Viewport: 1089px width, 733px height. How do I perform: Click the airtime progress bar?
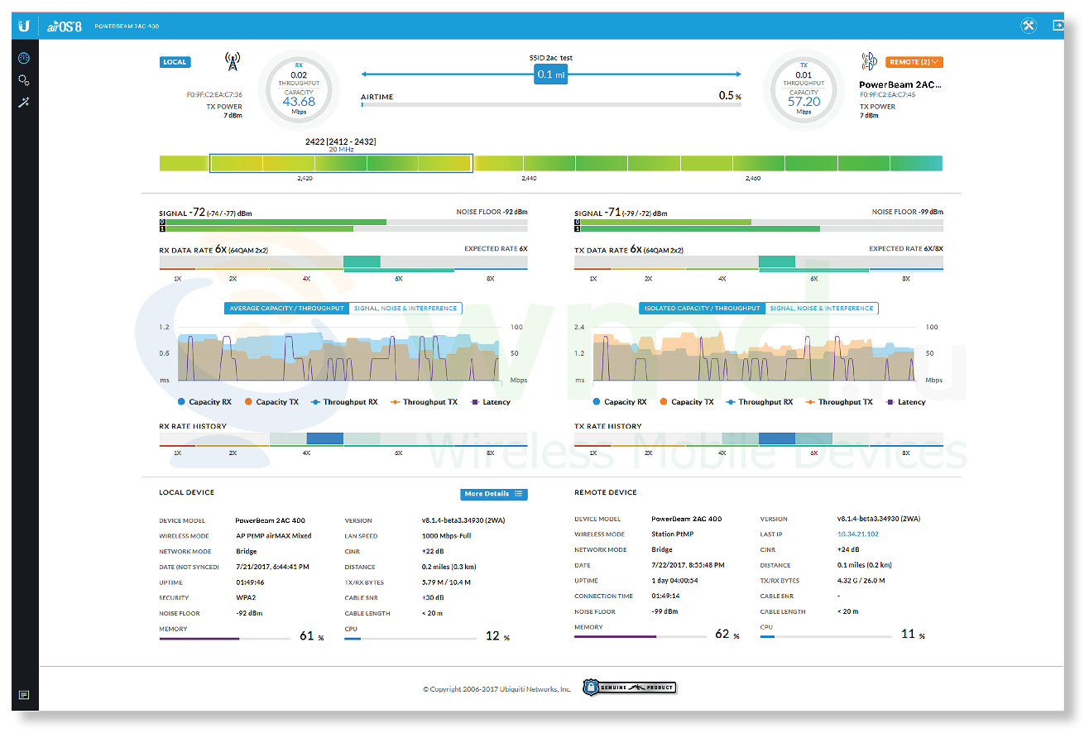pyautogui.click(x=550, y=105)
